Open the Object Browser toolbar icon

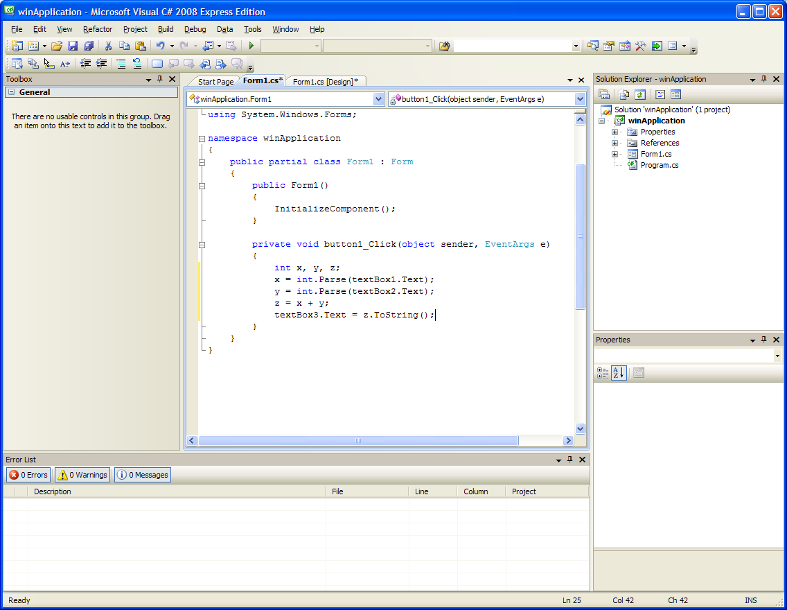pyautogui.click(x=625, y=46)
